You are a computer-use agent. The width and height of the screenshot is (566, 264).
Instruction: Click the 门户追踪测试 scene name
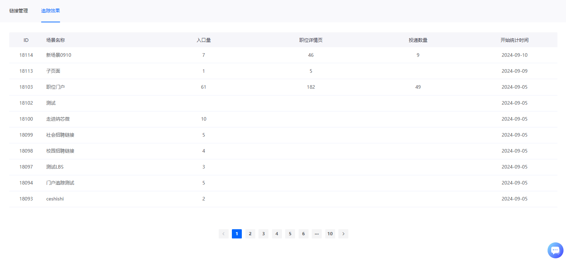(60, 183)
